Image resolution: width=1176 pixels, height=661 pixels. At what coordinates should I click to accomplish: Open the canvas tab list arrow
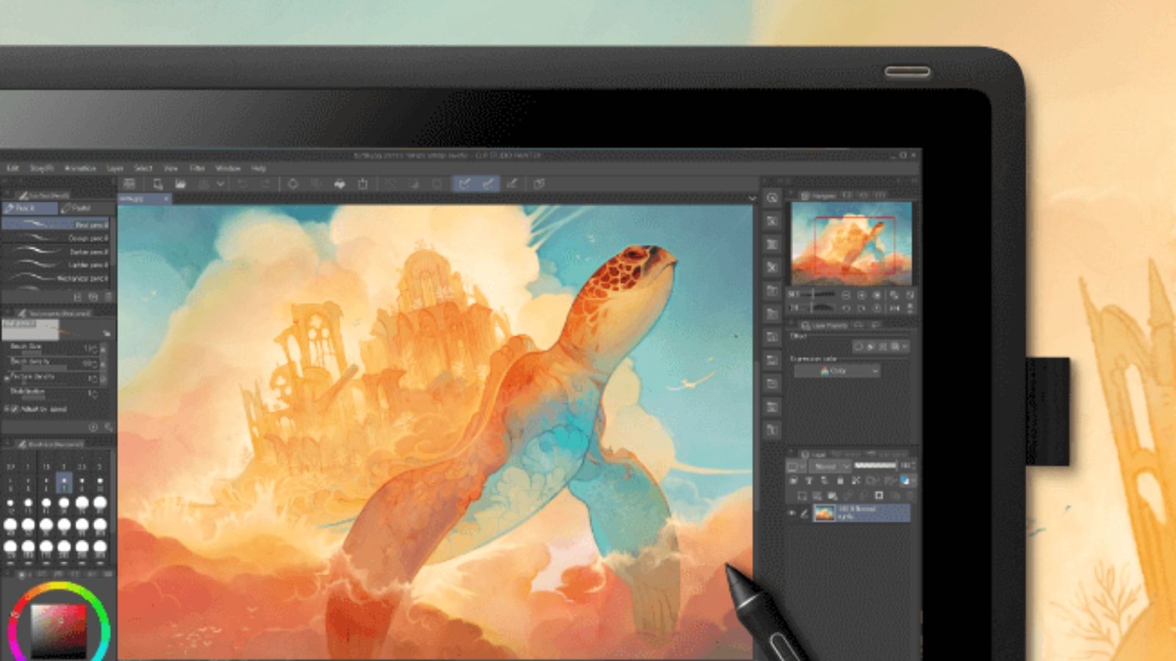(x=751, y=198)
